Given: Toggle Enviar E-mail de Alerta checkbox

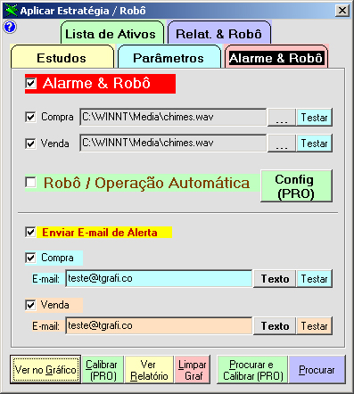Looking at the screenshot, I should click(x=31, y=232).
